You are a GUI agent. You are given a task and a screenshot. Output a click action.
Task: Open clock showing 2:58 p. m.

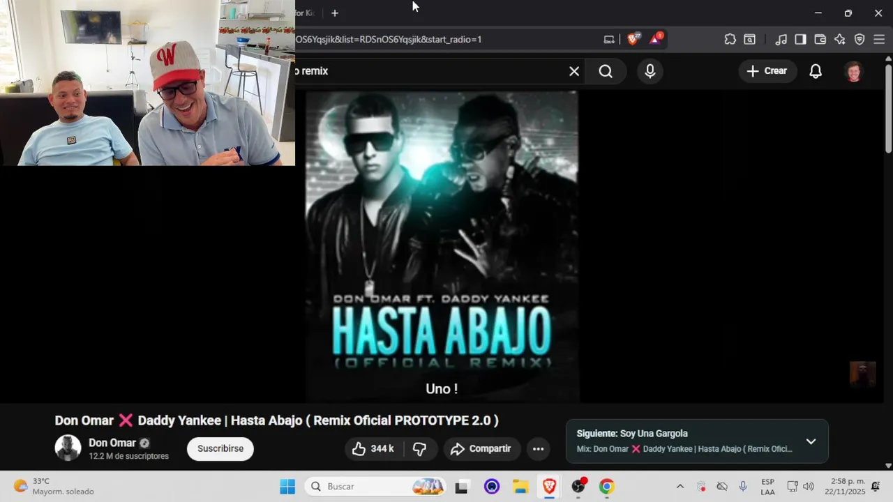tap(844, 487)
